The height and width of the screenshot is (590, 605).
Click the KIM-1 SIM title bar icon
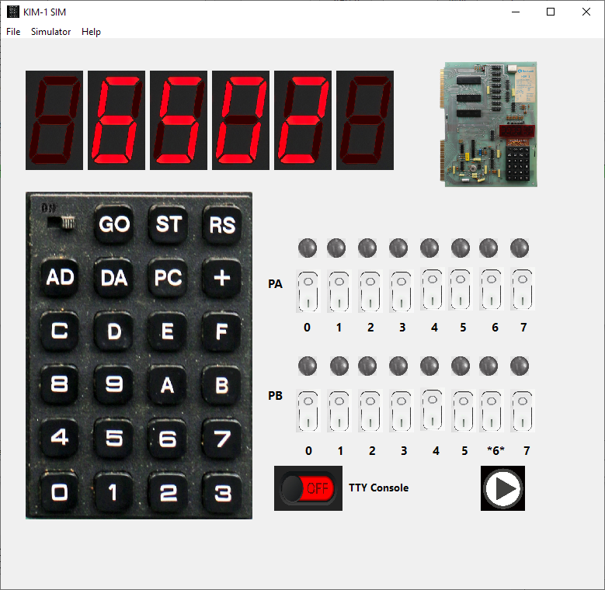point(12,12)
